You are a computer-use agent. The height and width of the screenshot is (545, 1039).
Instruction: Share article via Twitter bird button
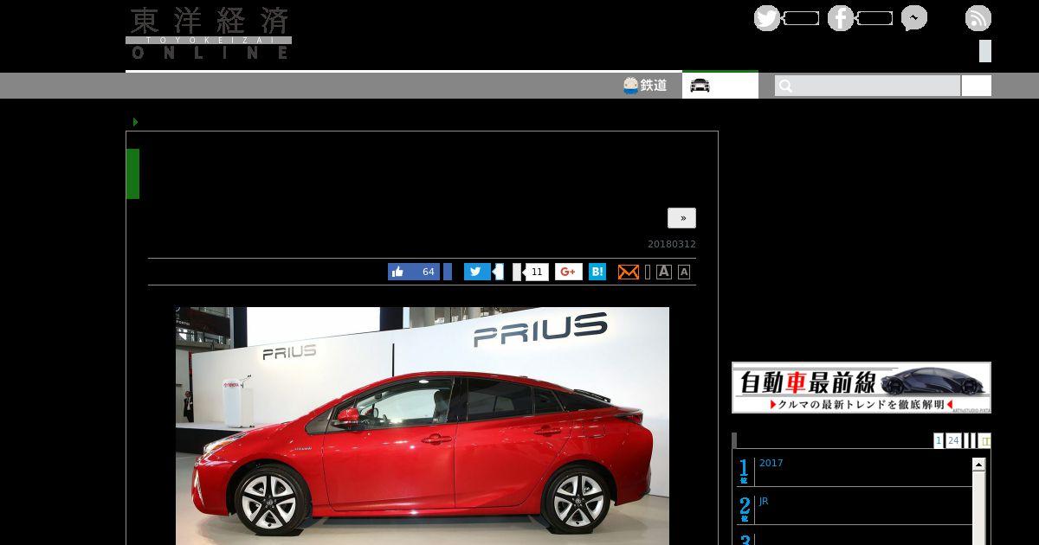[477, 272]
